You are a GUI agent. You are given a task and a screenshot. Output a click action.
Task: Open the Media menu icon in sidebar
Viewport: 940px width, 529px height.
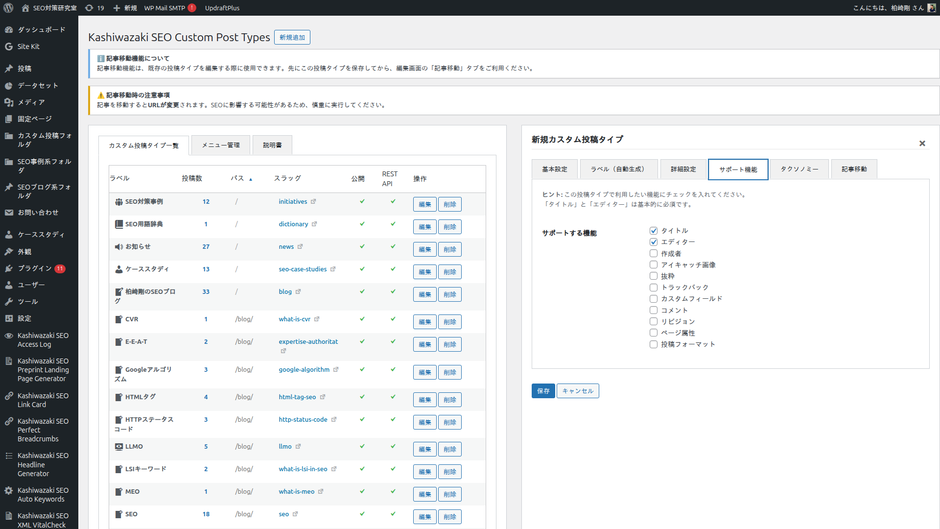click(x=9, y=102)
